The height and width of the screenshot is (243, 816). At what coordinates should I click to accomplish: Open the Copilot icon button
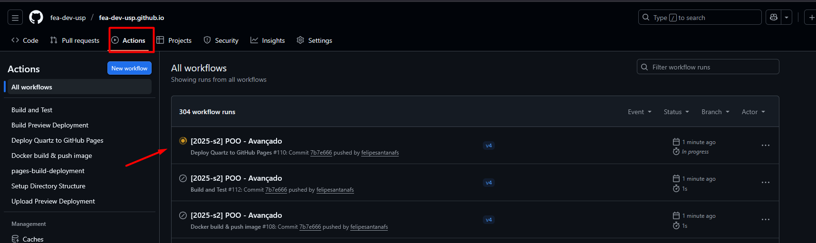pos(774,18)
